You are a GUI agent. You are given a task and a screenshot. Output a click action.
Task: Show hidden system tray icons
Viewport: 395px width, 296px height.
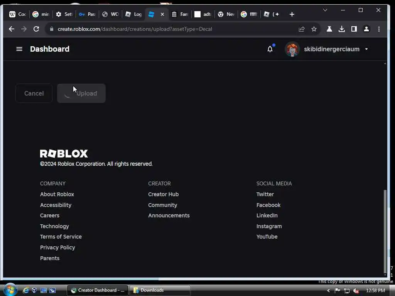[329, 291]
